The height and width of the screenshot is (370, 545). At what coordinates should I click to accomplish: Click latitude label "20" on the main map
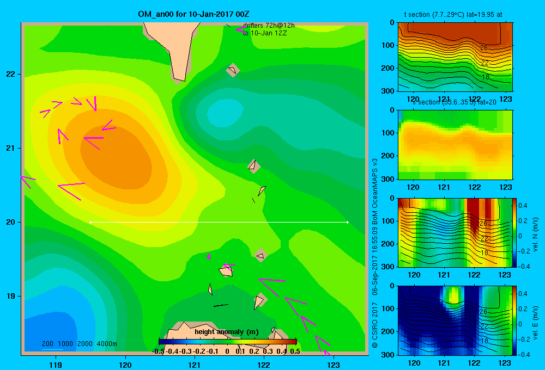point(11,222)
